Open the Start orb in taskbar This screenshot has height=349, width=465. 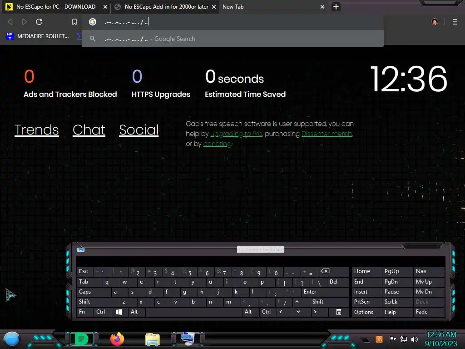(12, 339)
